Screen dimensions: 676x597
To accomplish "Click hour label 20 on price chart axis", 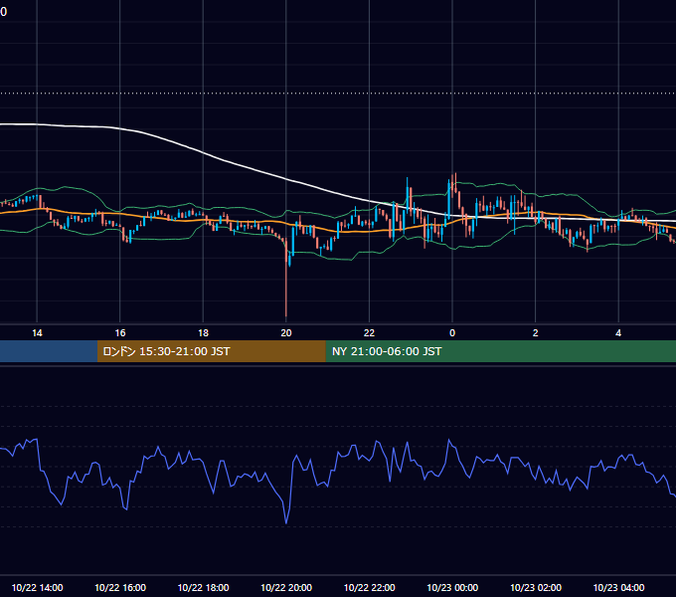I will pyautogui.click(x=286, y=333).
